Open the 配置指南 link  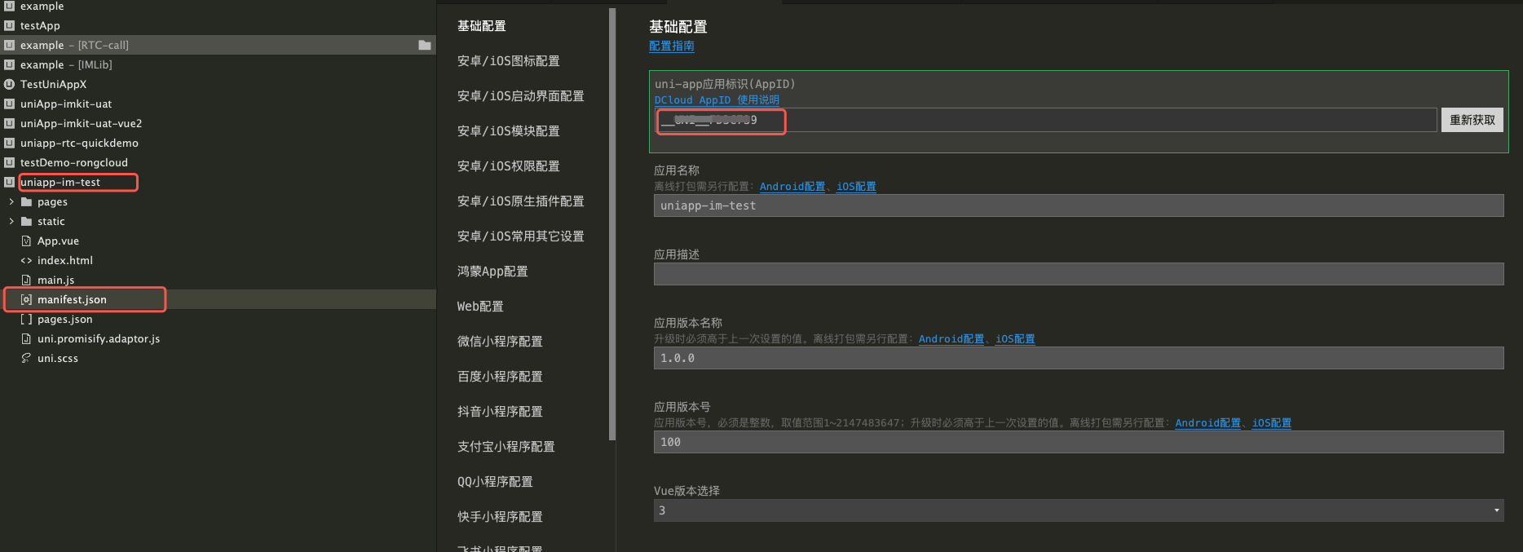(671, 46)
